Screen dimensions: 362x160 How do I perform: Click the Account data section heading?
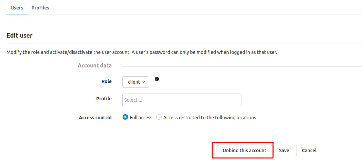pyautogui.click(x=95, y=65)
